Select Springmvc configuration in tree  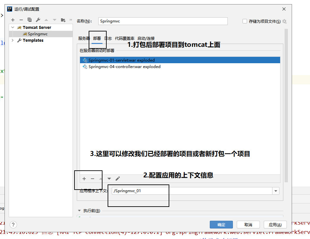tap(41, 34)
